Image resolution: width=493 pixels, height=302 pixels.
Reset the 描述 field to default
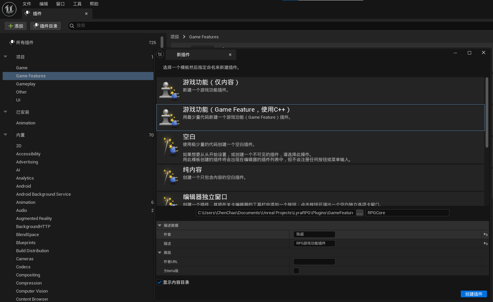485,243
